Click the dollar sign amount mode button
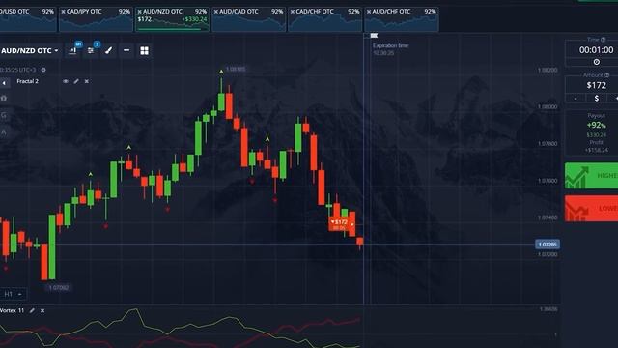The image size is (618, 348). point(597,98)
